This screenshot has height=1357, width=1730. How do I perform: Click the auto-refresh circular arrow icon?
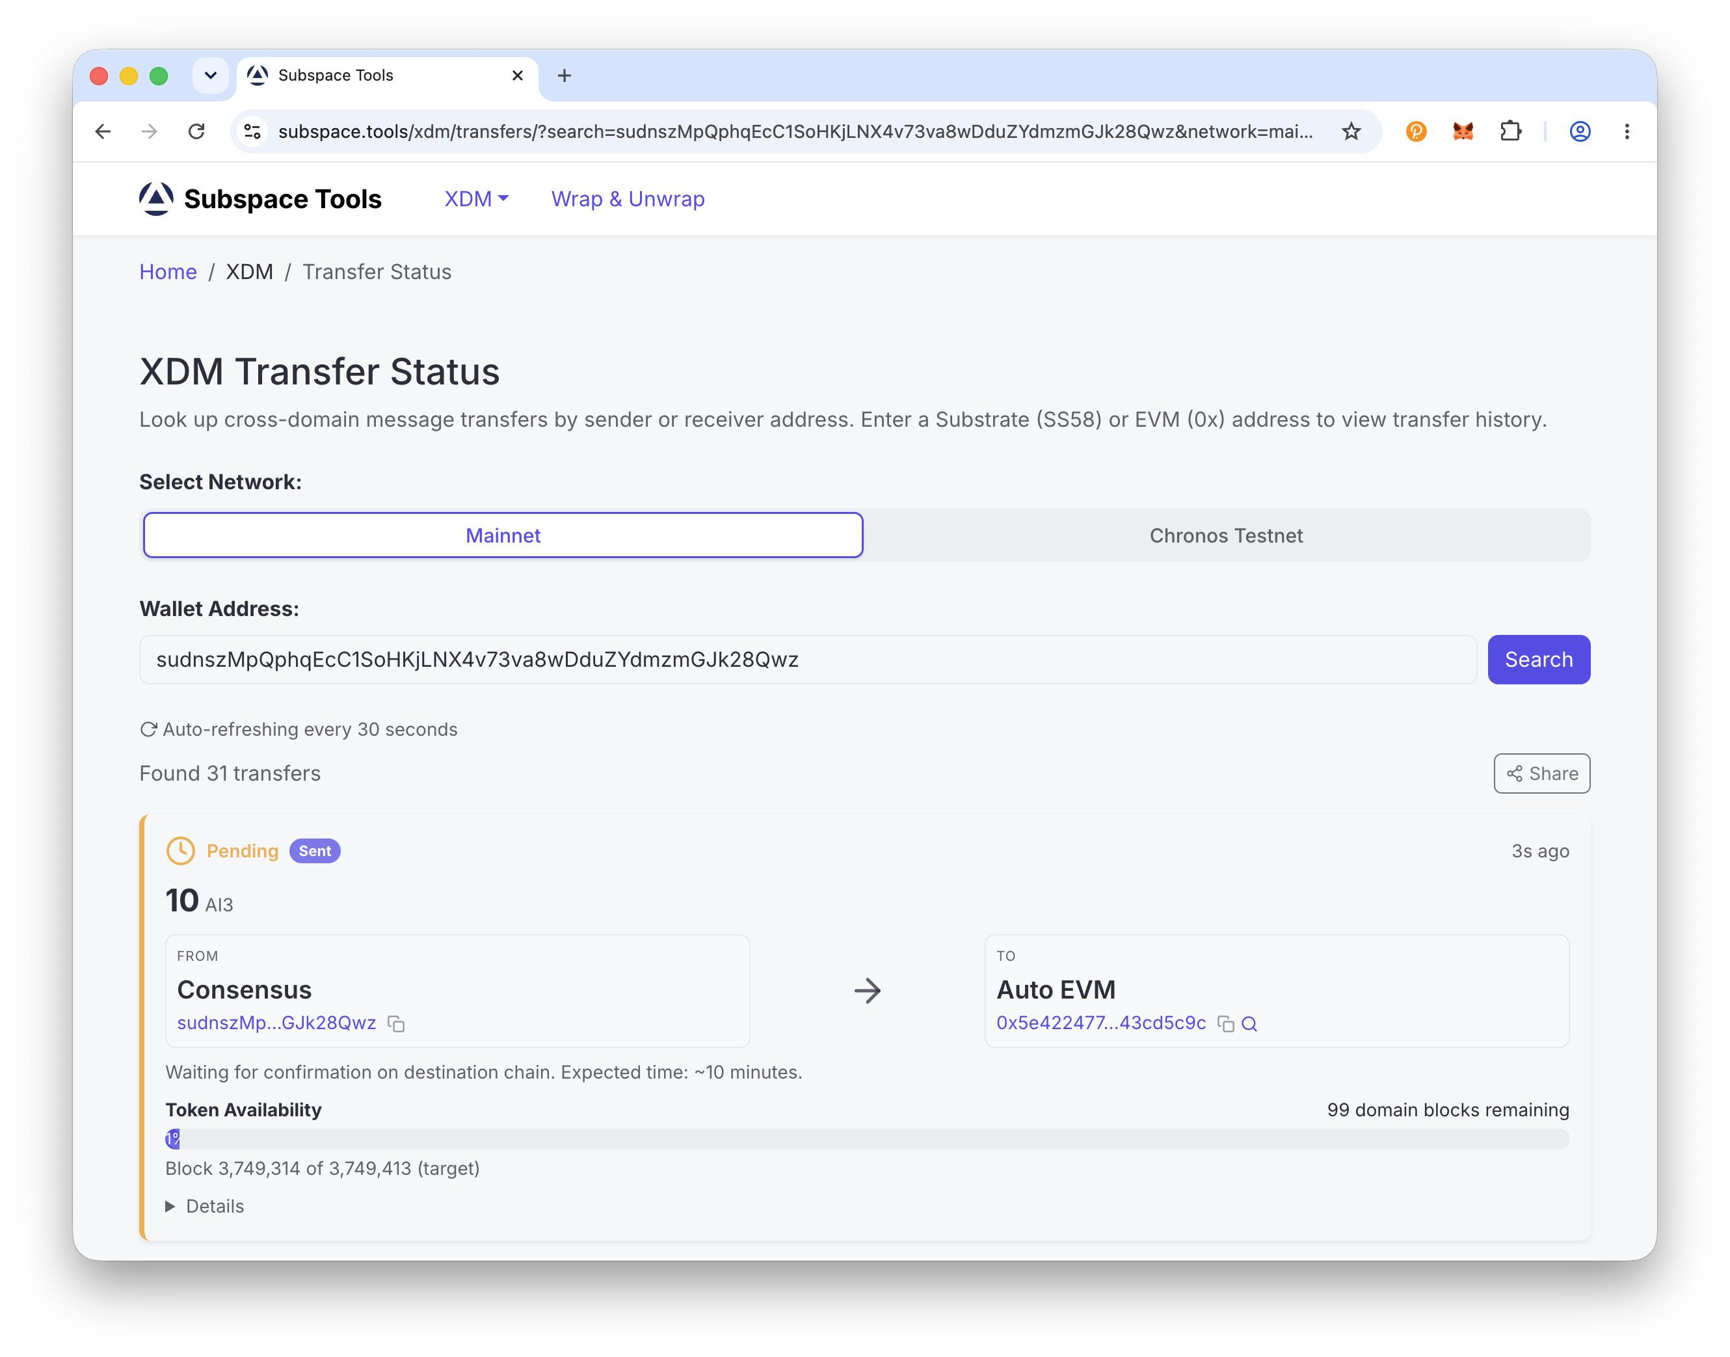[148, 729]
